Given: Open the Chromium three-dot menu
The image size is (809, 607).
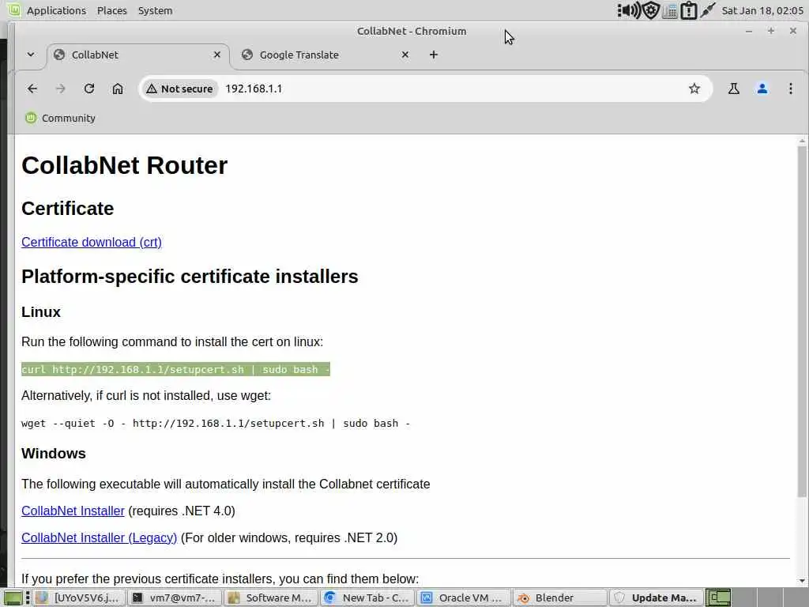Looking at the screenshot, I should pos(790,89).
